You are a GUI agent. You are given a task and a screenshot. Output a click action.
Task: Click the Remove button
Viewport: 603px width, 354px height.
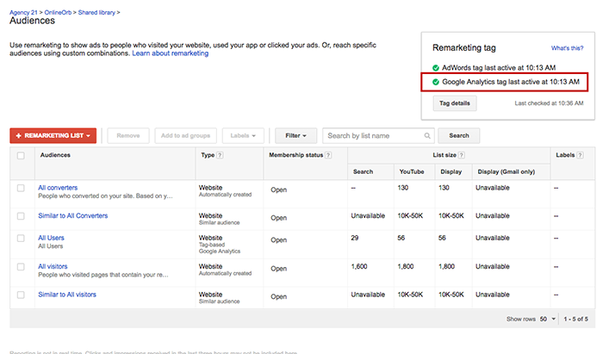tap(128, 136)
